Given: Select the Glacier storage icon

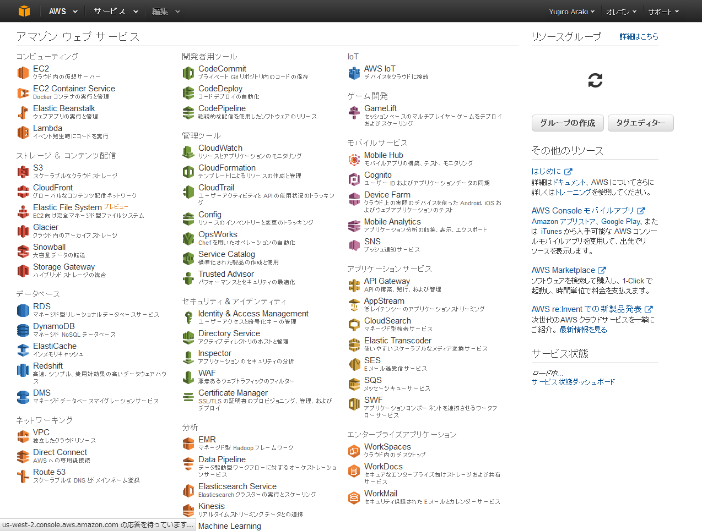Looking at the screenshot, I should pos(23,231).
